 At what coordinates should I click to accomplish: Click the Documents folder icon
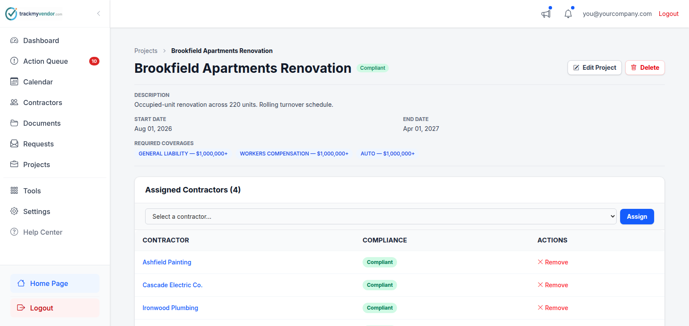click(x=14, y=123)
